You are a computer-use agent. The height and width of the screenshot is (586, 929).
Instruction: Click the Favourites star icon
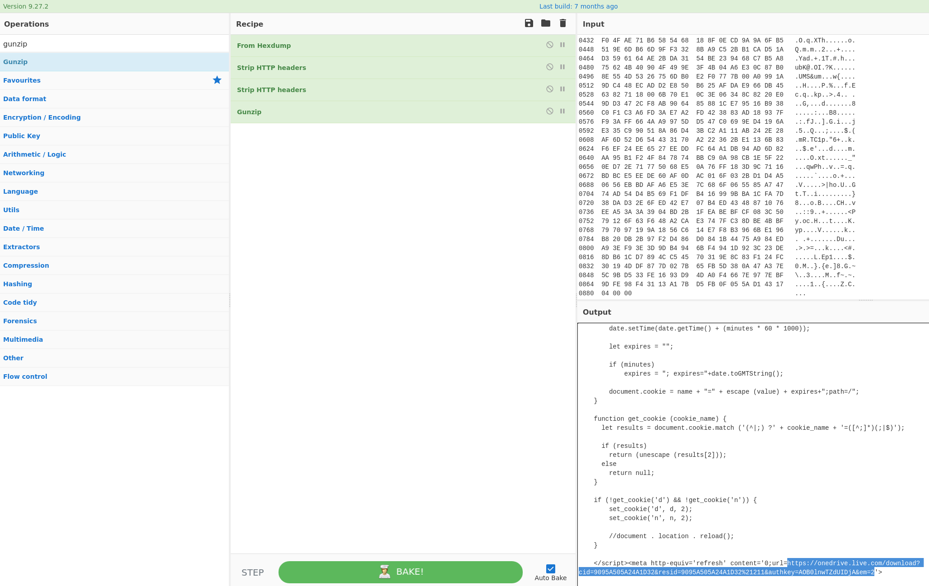(217, 80)
